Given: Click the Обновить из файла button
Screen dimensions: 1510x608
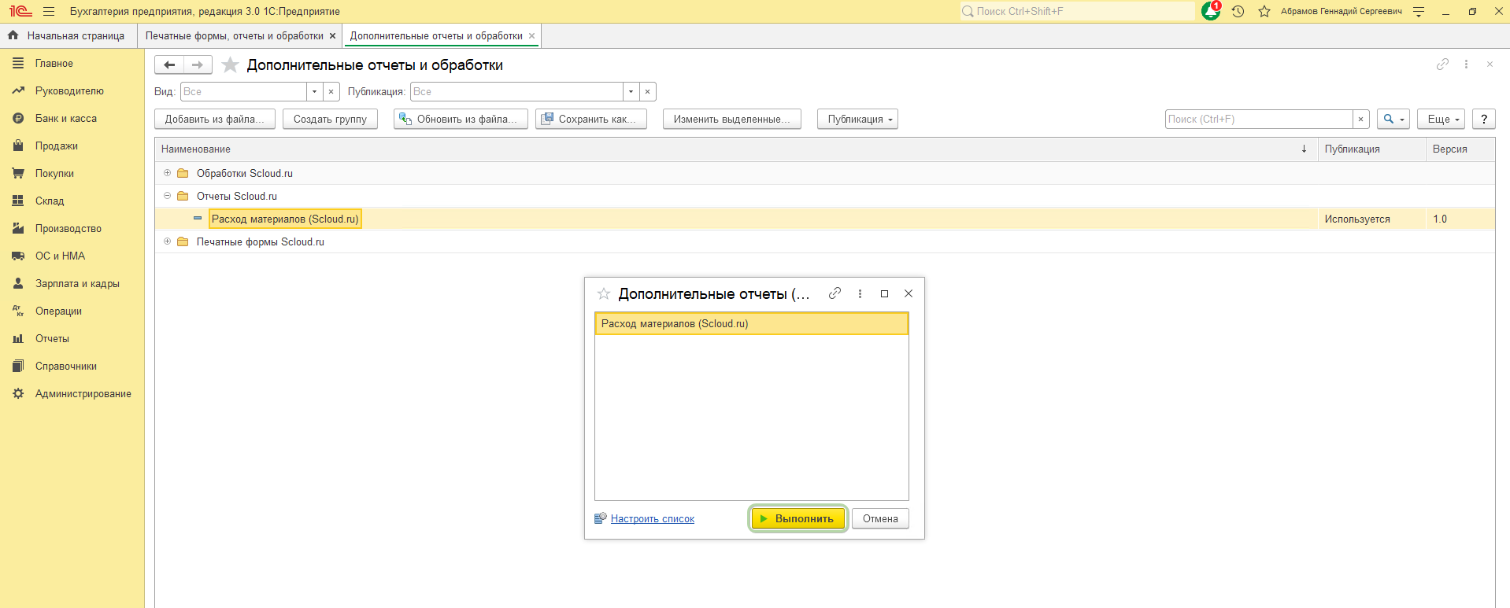Looking at the screenshot, I should pyautogui.click(x=461, y=120).
